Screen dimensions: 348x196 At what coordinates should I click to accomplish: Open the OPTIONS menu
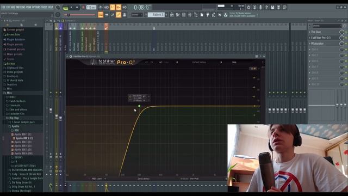point(36,7)
